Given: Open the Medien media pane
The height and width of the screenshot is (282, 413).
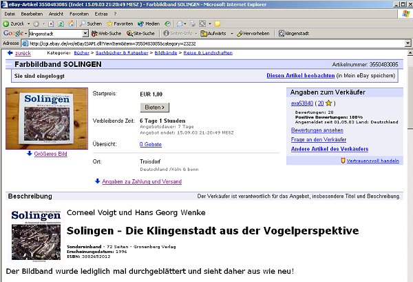Looking at the screenshot, I should [149, 23].
